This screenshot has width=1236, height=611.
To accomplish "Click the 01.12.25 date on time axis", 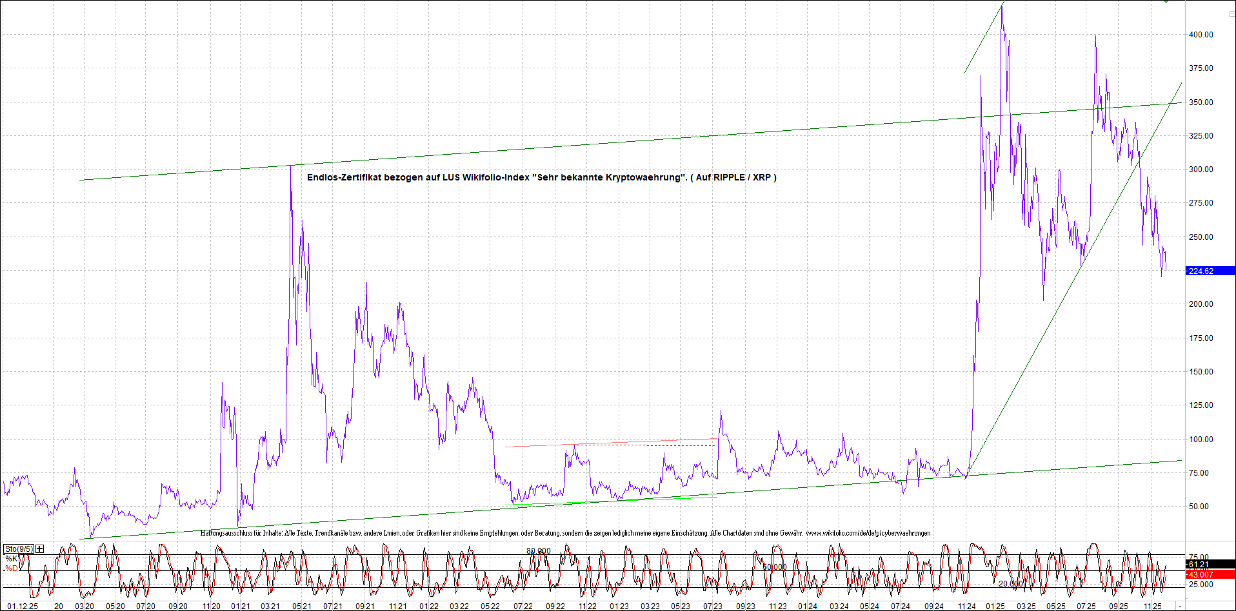I will [23, 606].
